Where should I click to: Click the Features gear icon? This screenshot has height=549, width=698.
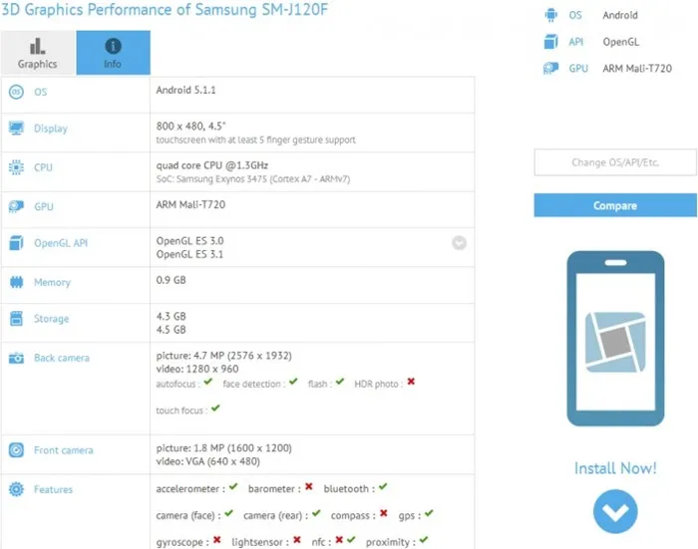point(17,489)
